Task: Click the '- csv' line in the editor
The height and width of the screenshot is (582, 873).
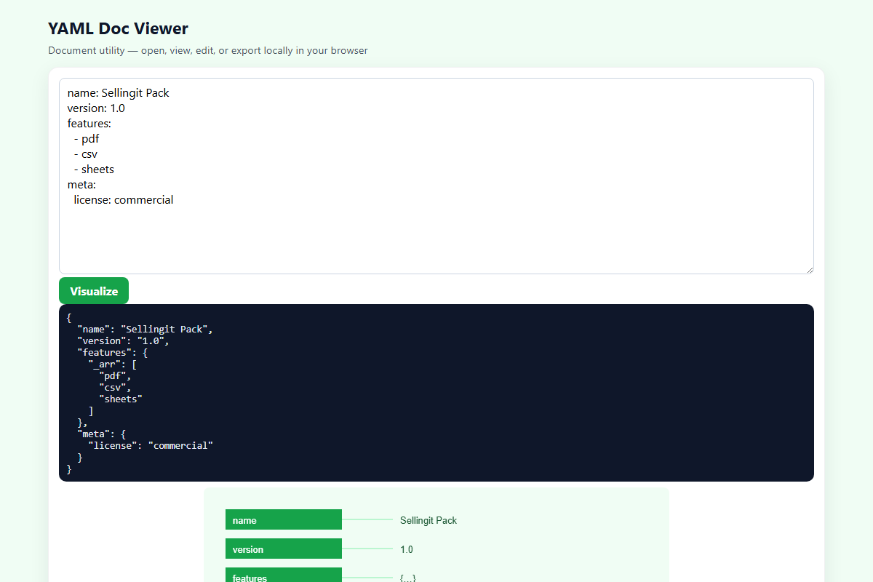Action: click(x=86, y=154)
